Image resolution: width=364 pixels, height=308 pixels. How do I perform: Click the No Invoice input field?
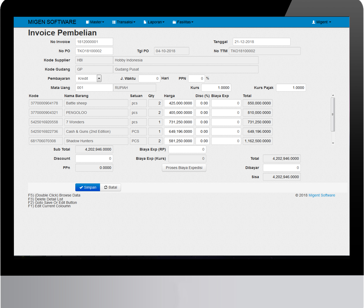tap(94, 42)
